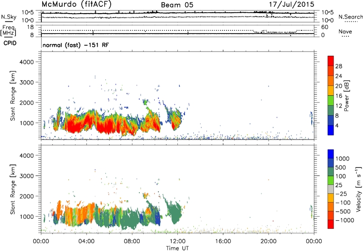Click the bright blue bottom swatch of the power colorbar

click(331, 130)
